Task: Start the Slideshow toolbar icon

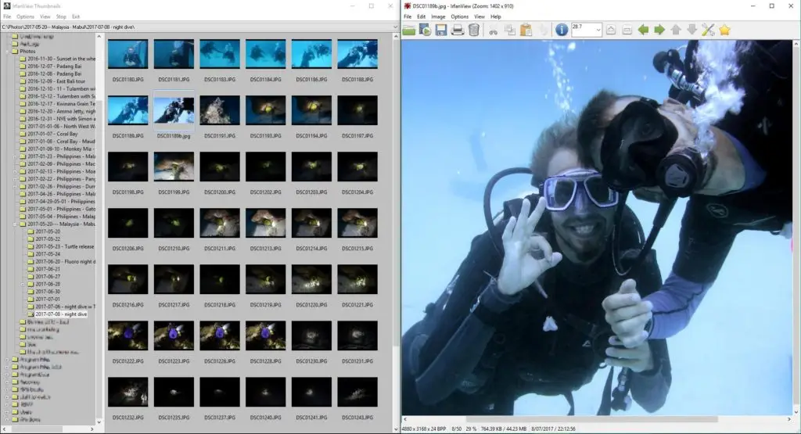Action: pos(425,30)
